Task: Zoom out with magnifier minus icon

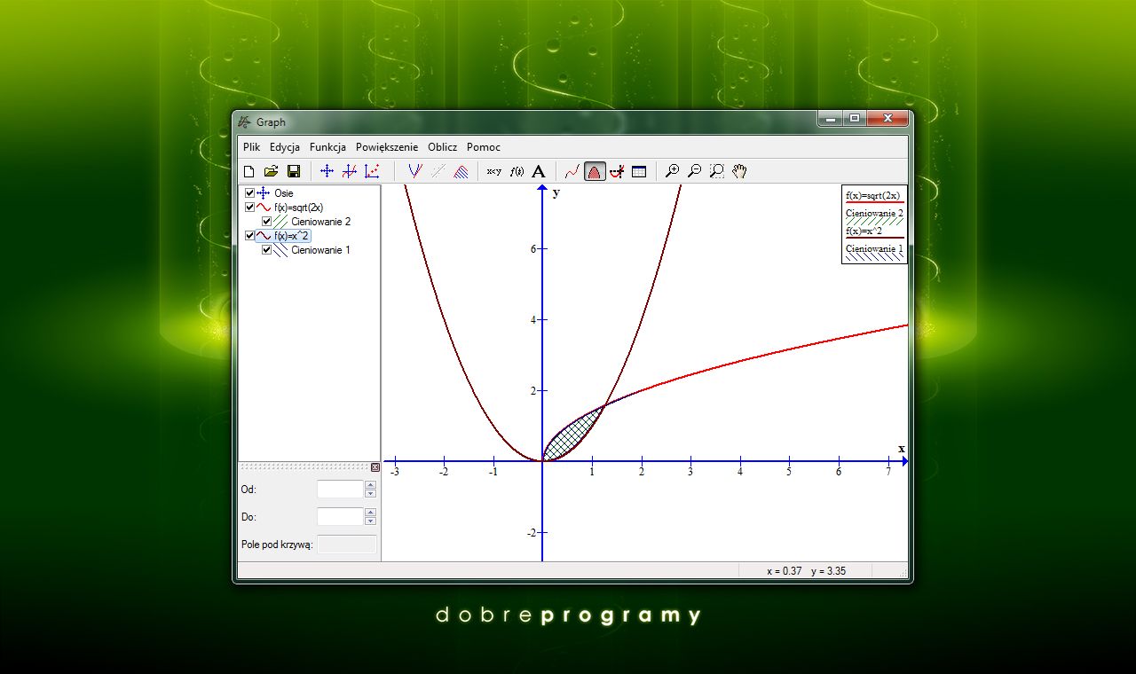Action: [695, 171]
